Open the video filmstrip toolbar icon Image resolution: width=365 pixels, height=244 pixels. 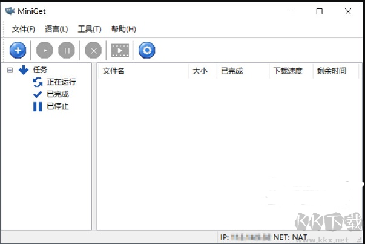coord(120,50)
